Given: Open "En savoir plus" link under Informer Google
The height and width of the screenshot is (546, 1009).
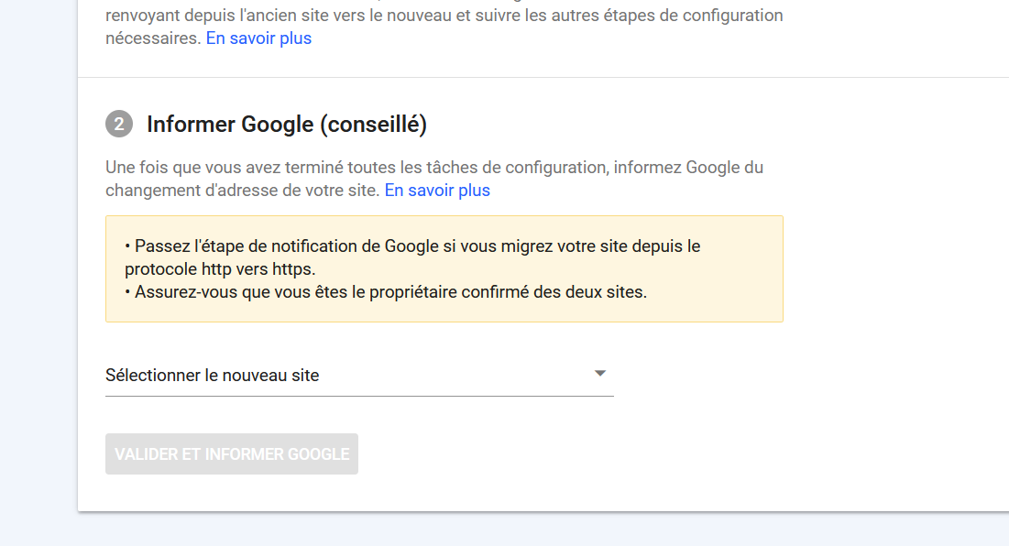Looking at the screenshot, I should coord(437,191).
